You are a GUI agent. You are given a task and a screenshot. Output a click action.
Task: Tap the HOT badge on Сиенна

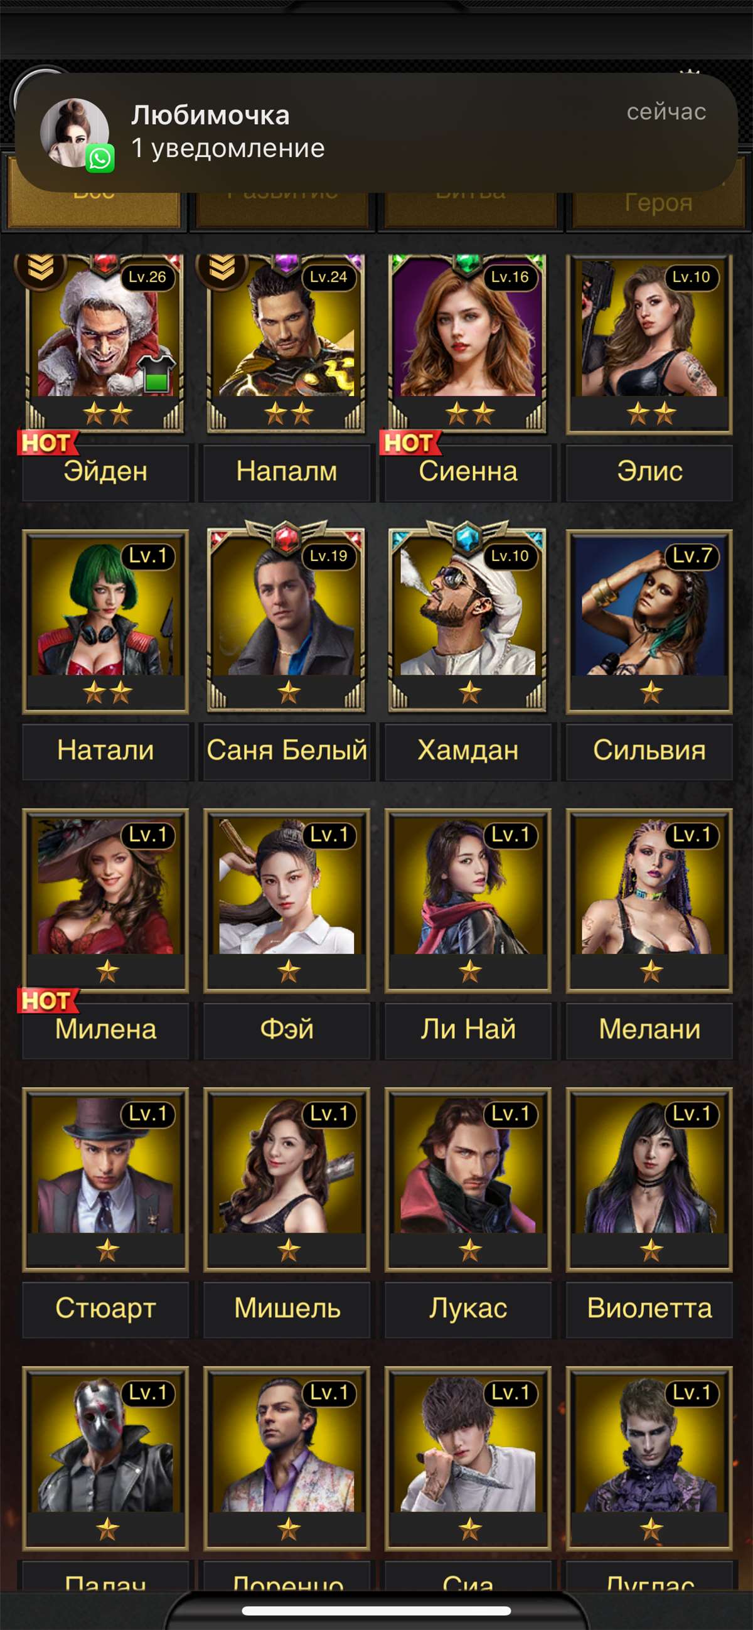point(410,443)
